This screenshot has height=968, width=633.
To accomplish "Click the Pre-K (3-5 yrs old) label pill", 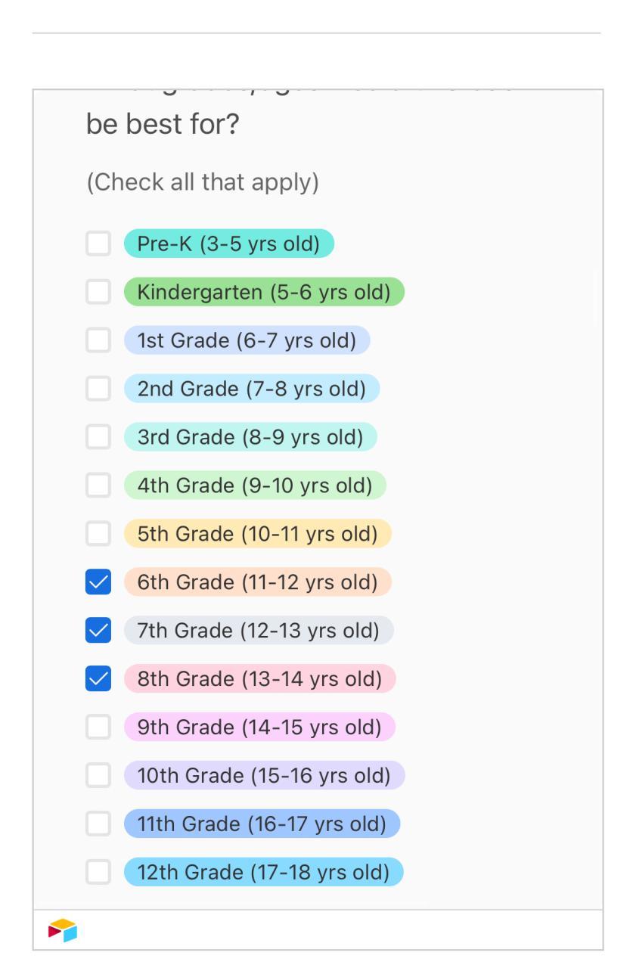I will tap(229, 244).
